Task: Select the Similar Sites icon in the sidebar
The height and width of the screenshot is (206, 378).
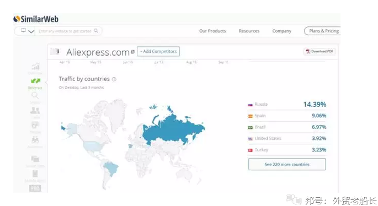Action: click(35, 159)
